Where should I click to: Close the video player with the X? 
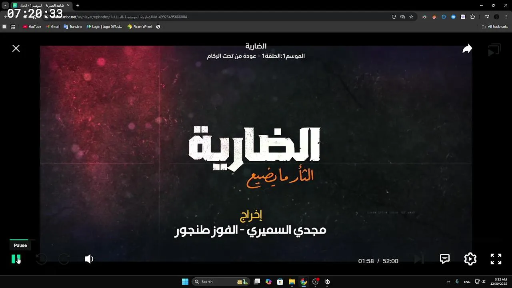pos(16,48)
